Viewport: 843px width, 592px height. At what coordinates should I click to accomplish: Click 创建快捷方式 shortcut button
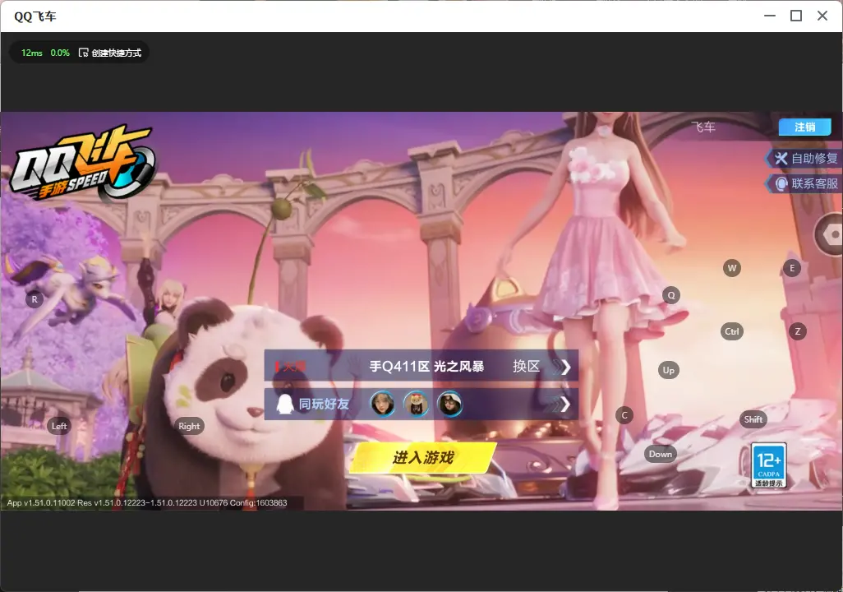pos(110,53)
